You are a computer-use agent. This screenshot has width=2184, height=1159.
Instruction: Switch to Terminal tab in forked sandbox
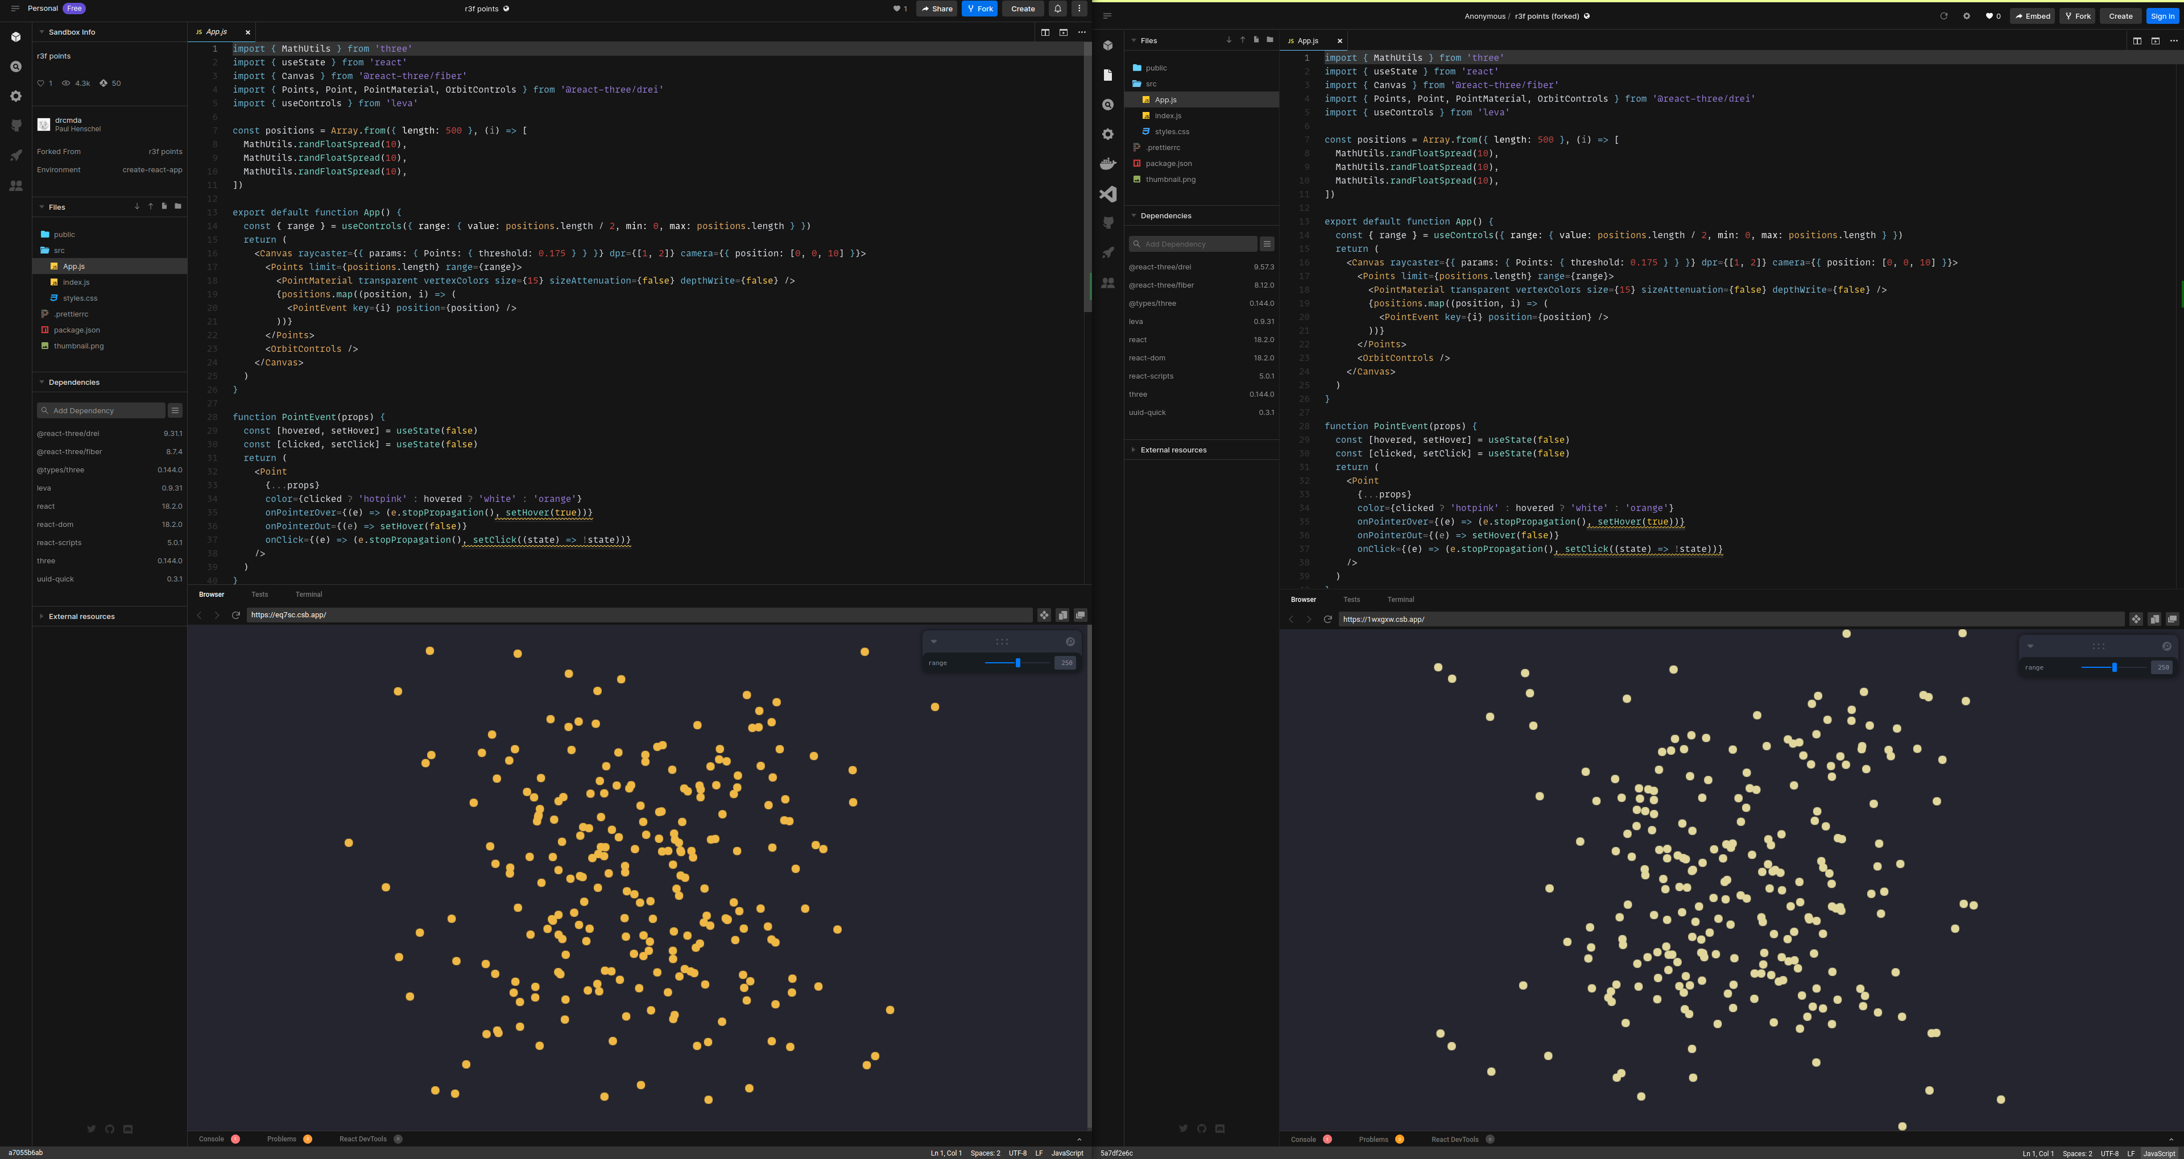tap(1401, 600)
